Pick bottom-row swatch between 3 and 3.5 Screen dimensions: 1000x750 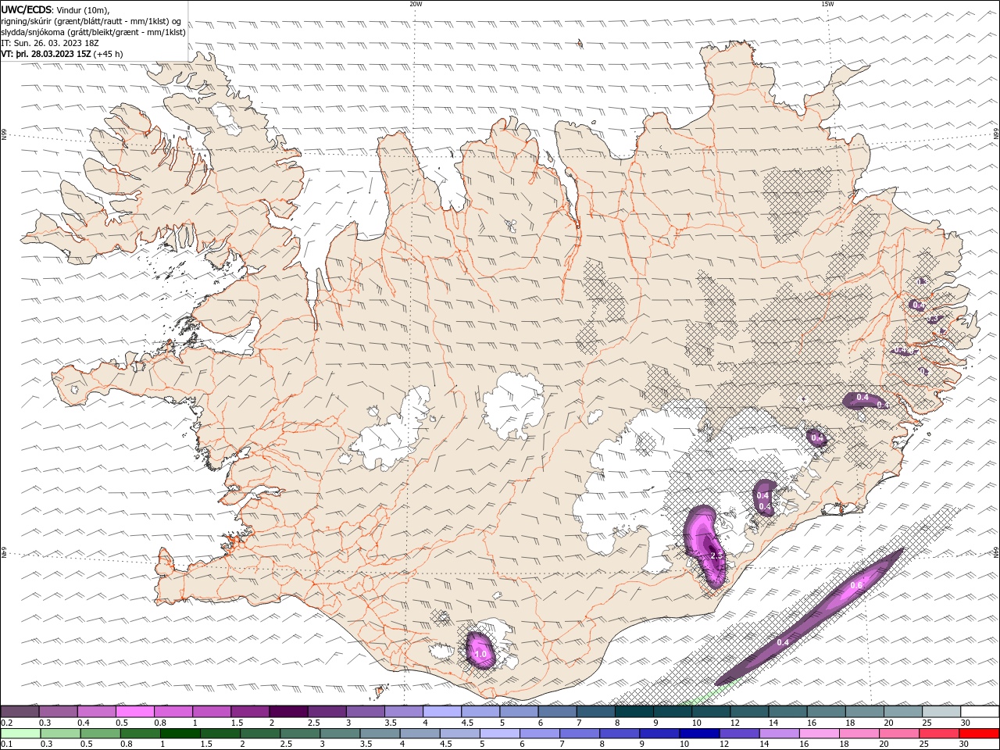340,734
